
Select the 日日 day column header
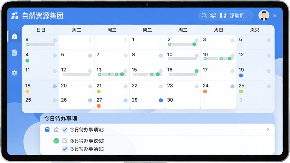(x=41, y=30)
